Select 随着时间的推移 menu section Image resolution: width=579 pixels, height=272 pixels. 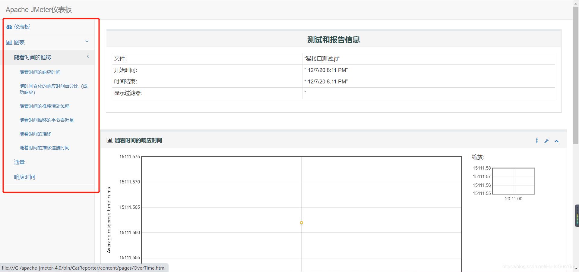point(33,58)
